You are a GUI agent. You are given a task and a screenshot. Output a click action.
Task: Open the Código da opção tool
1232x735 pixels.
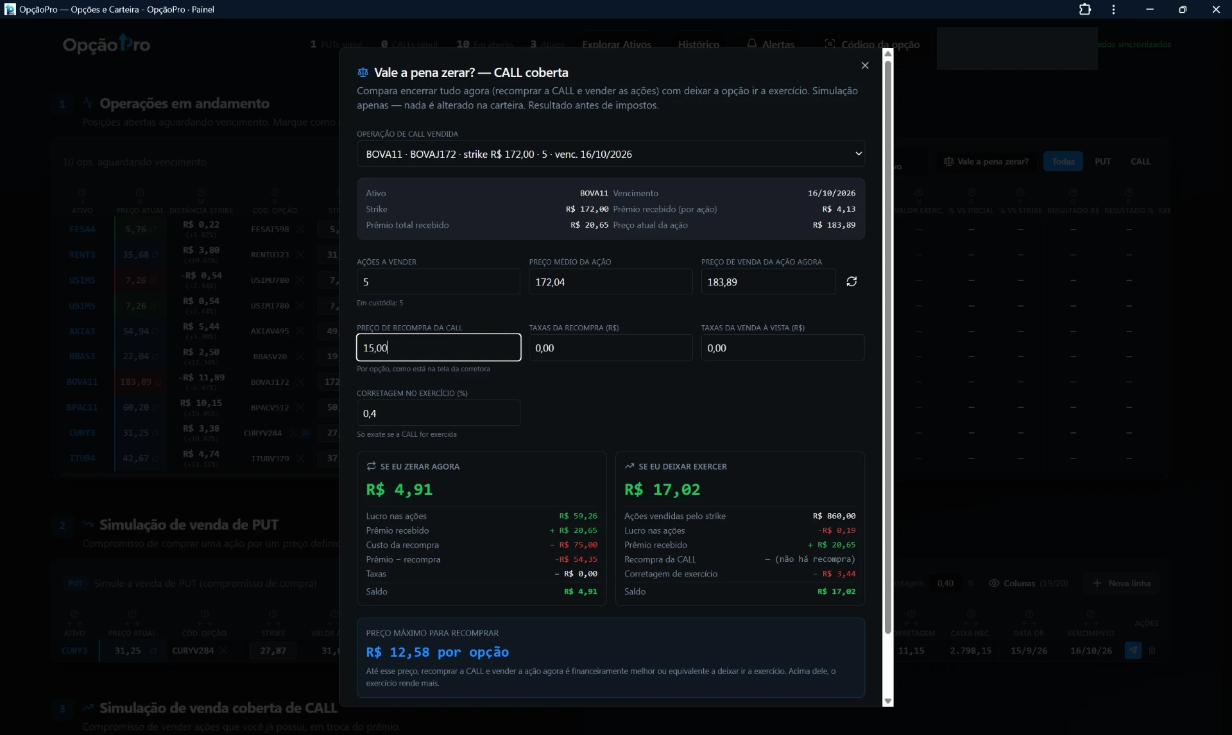coord(872,44)
